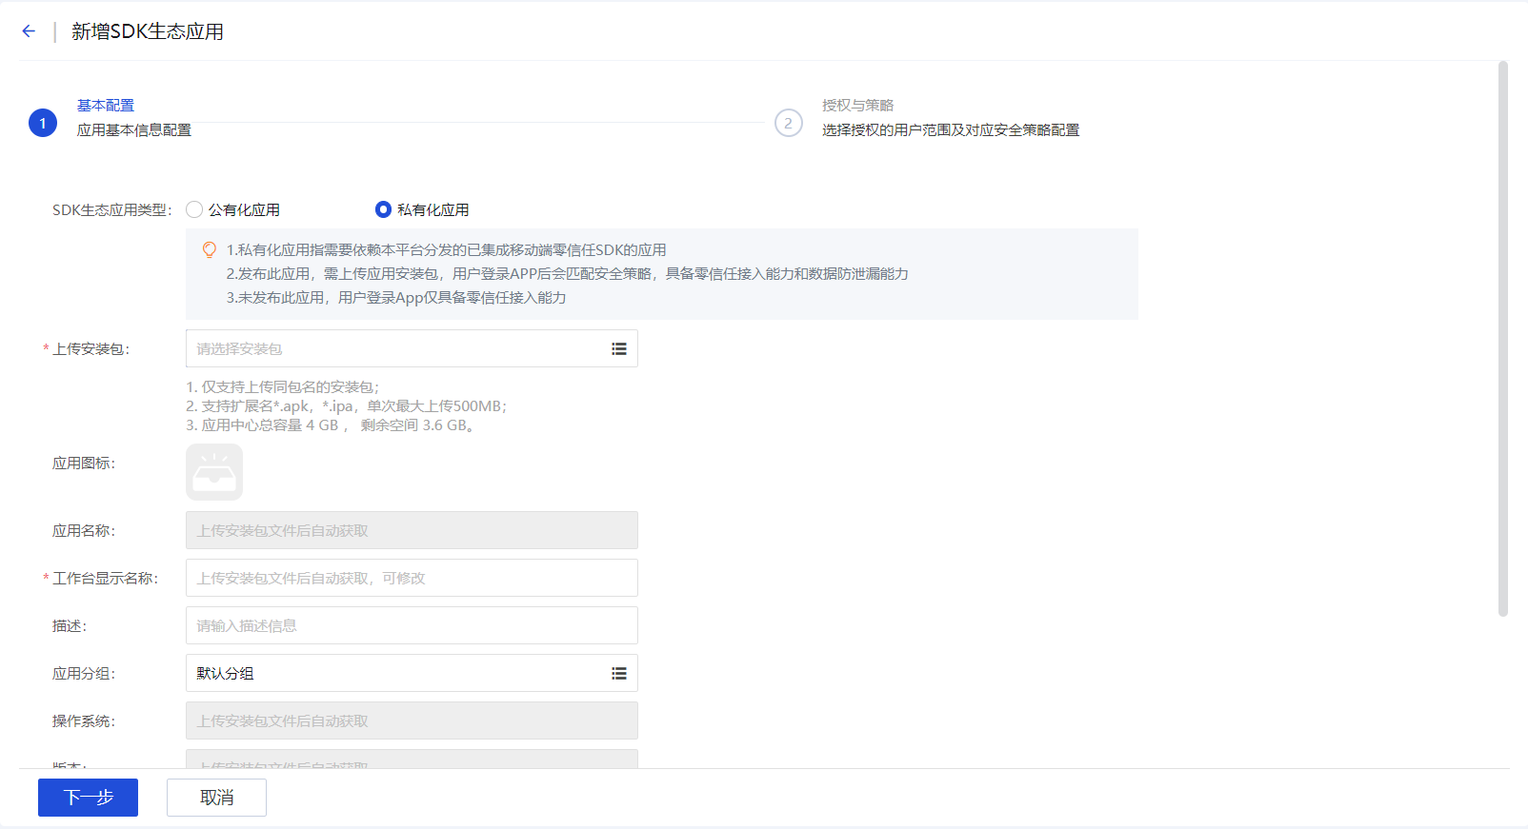Image resolution: width=1528 pixels, height=829 pixels.
Task: Click the app icon placeholder image
Action: pyautogui.click(x=214, y=472)
